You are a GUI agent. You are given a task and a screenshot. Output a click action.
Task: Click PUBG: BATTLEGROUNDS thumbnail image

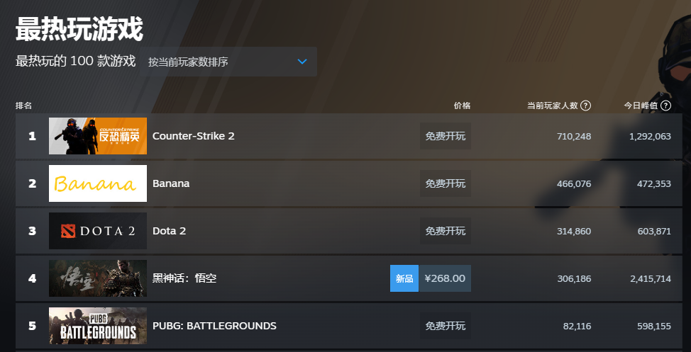click(x=98, y=326)
